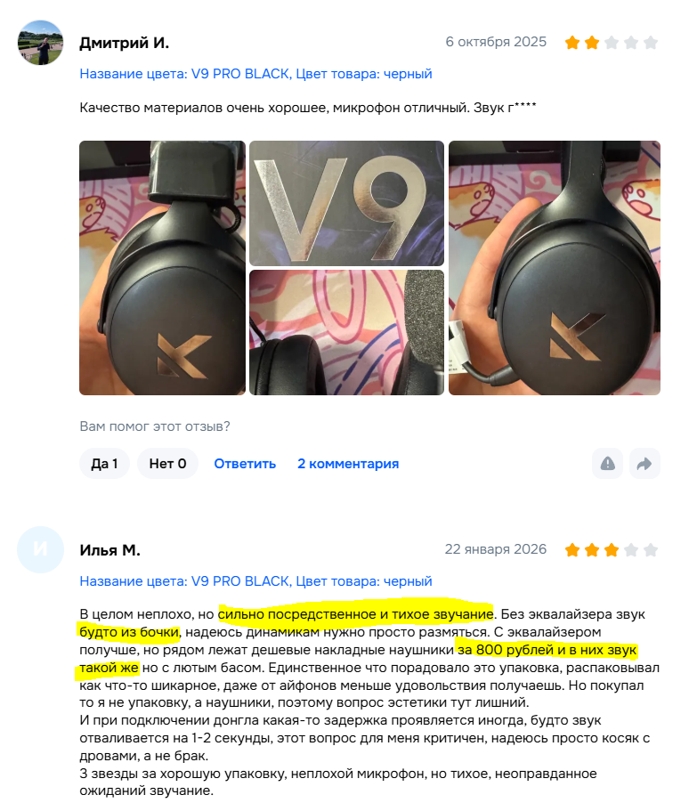The image size is (697, 803).
Task: Vote Да on Дмитрий's review
Action: [104, 464]
